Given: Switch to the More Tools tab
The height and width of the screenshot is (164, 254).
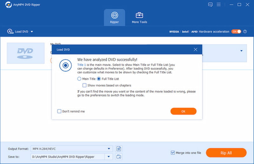Looking at the screenshot, I should coord(139,17).
